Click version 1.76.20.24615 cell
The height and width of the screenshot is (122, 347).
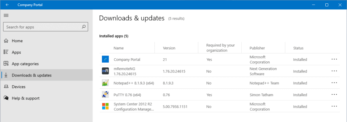pos(174,71)
